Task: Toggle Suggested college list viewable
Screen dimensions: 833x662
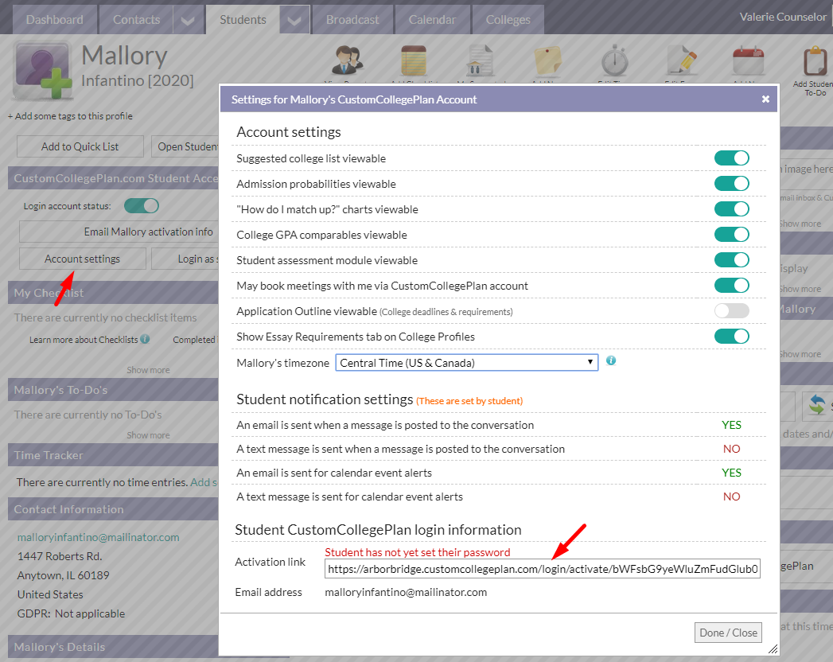Action: [731, 158]
